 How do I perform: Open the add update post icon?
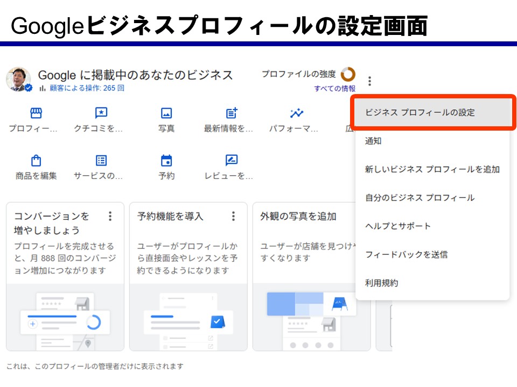pyautogui.click(x=232, y=113)
